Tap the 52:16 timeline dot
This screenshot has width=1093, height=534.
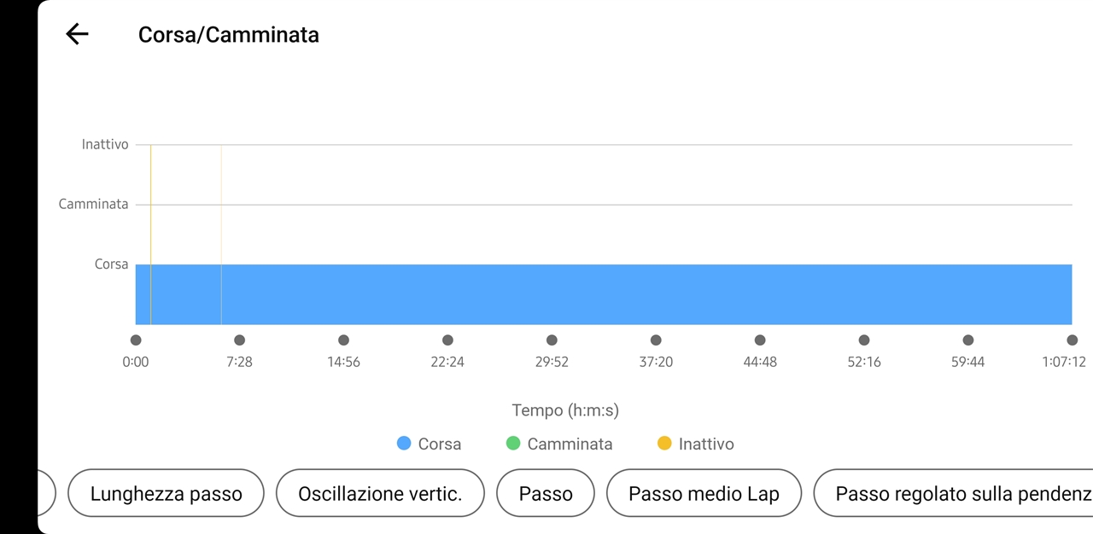(864, 340)
